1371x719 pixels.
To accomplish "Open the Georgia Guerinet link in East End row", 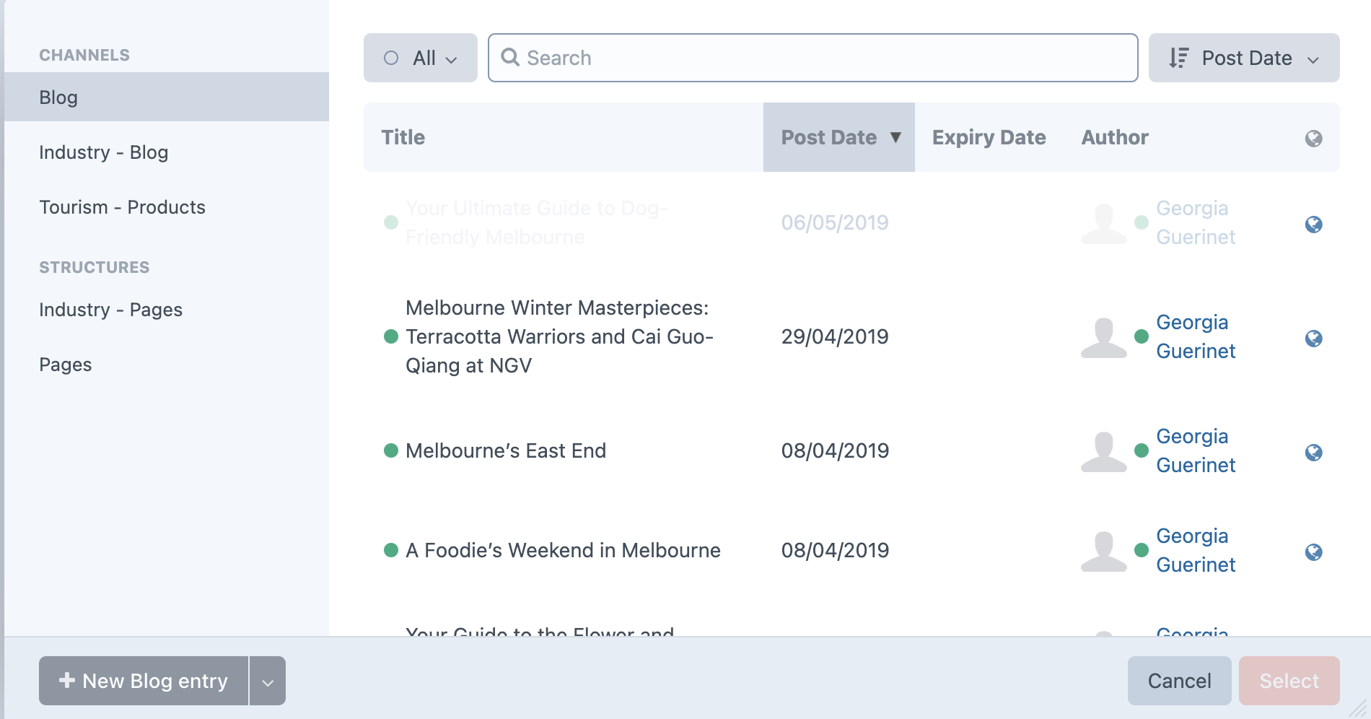I will [1196, 450].
